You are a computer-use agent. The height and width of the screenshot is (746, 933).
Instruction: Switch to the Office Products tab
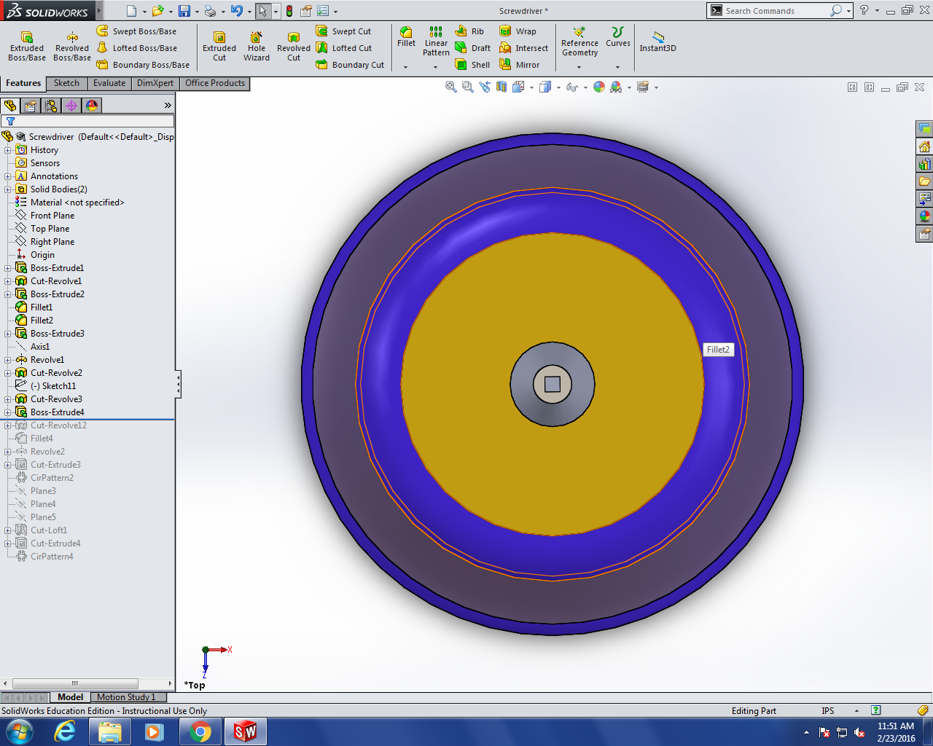[215, 83]
